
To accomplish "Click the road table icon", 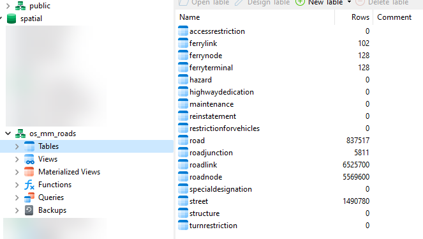I will (183, 140).
